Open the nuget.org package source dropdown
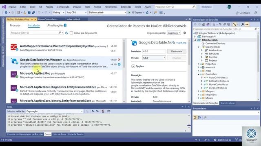Screen dimensions: 261x146 [x=174, y=33]
